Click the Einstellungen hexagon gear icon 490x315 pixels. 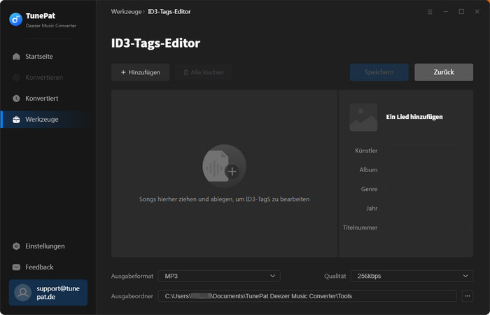point(16,246)
